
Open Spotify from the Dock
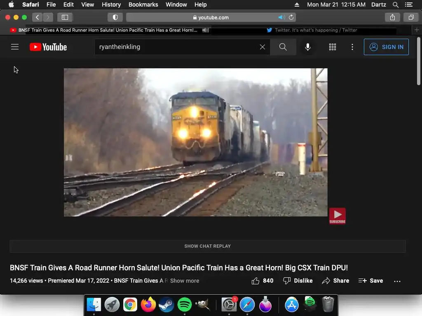(x=184, y=304)
